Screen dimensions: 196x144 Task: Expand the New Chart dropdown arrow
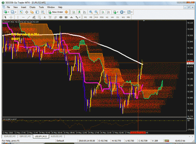[8, 12]
